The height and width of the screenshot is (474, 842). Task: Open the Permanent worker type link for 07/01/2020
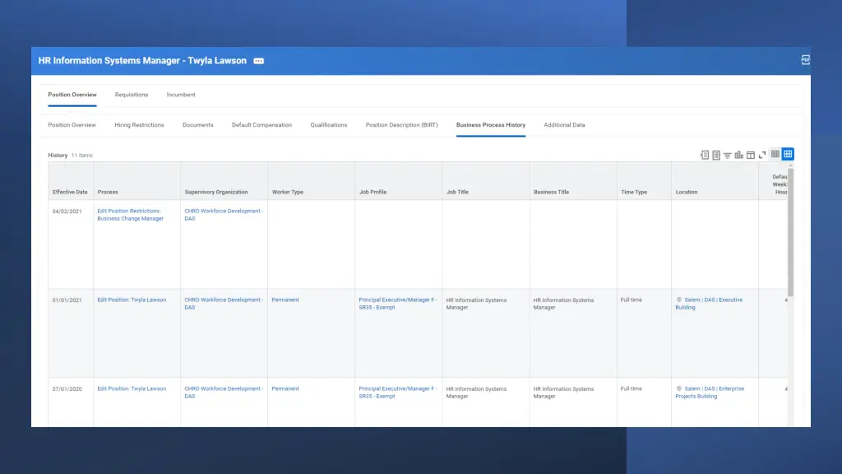285,388
